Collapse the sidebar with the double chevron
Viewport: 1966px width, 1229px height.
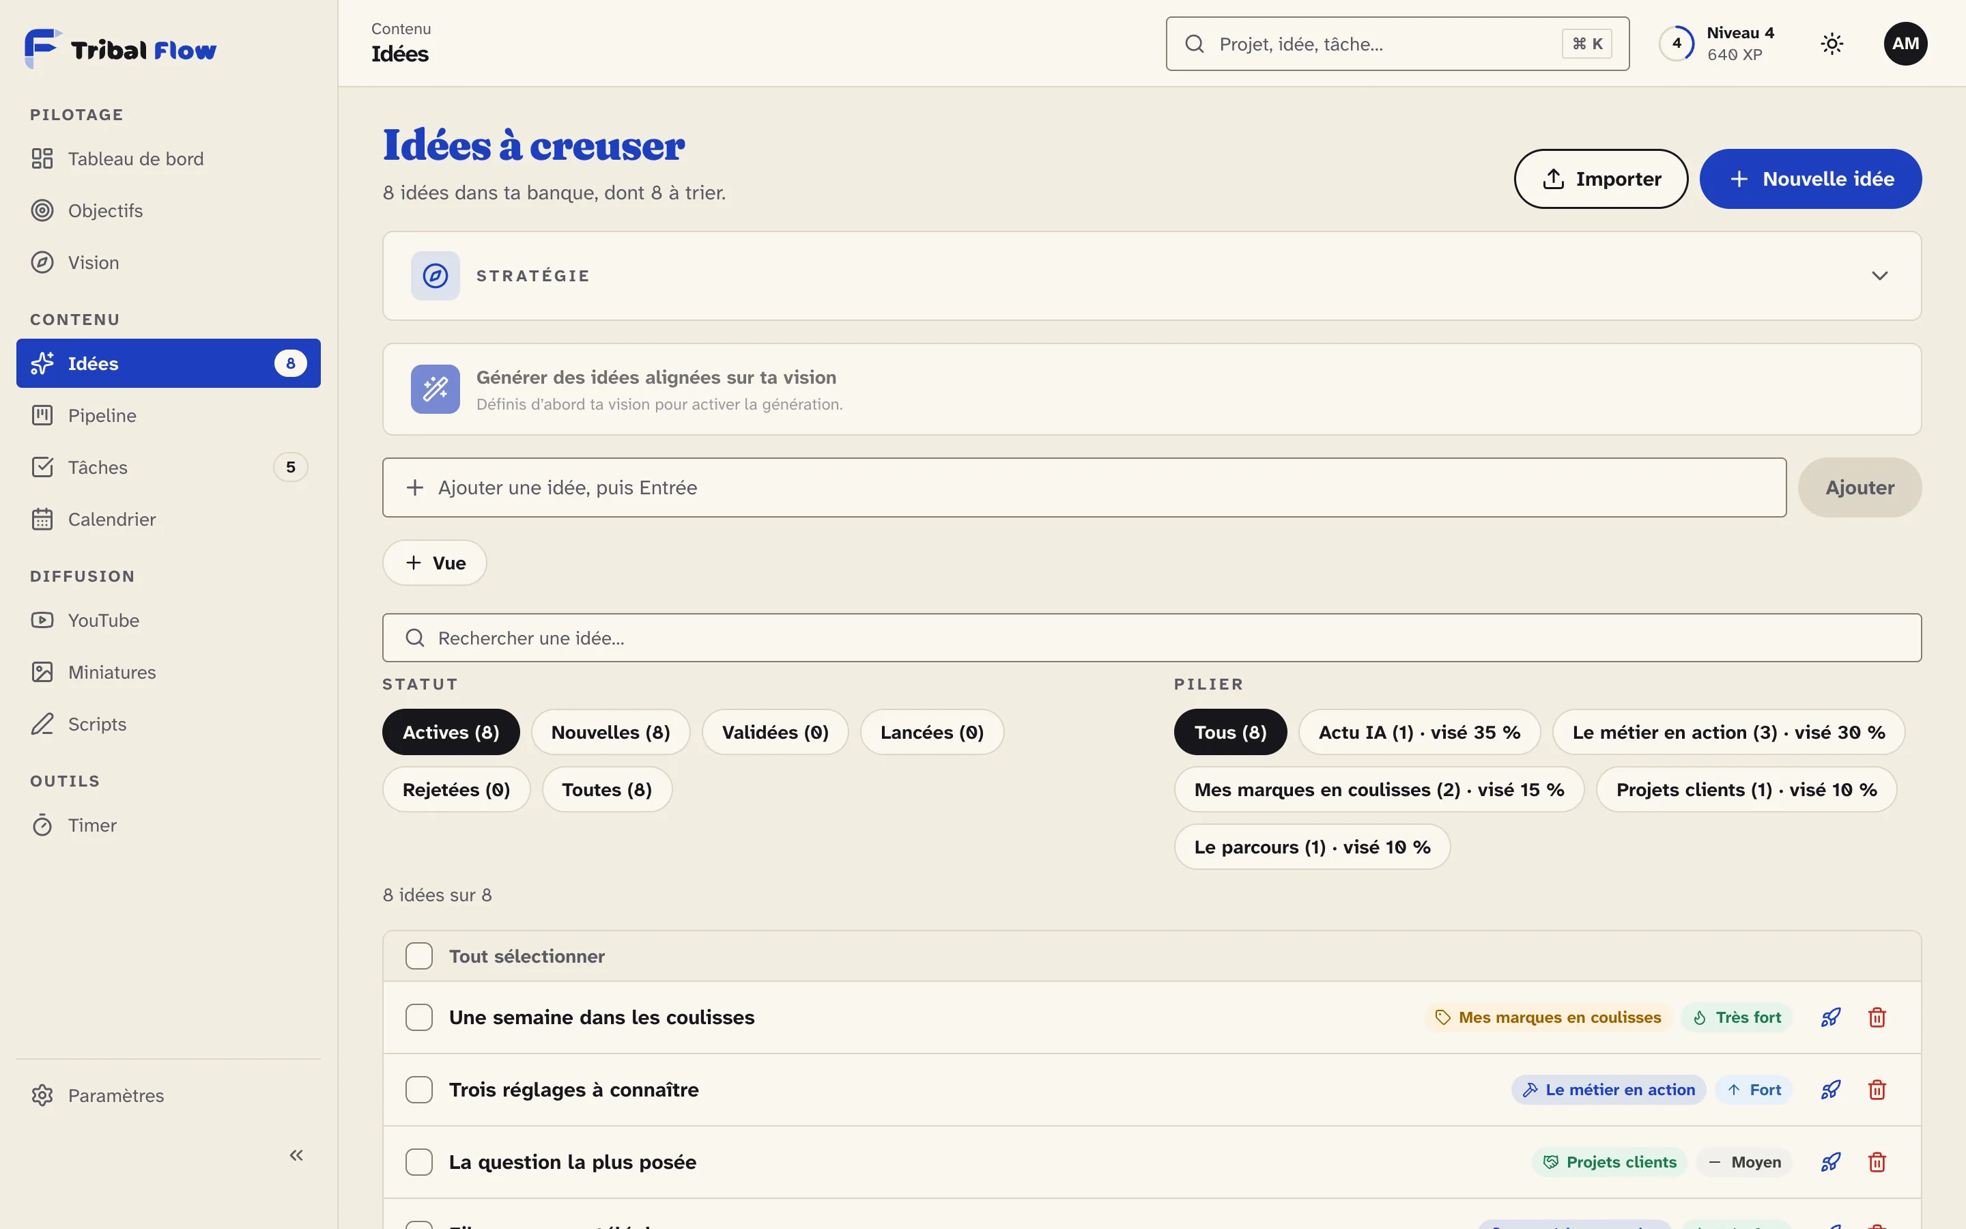(296, 1155)
